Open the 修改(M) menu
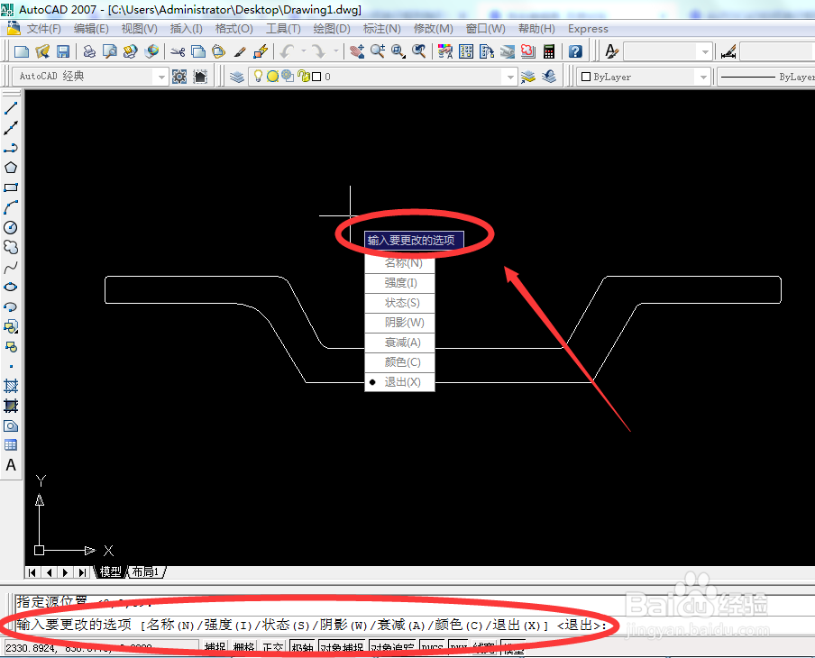This screenshot has height=658, width=815. click(x=433, y=29)
